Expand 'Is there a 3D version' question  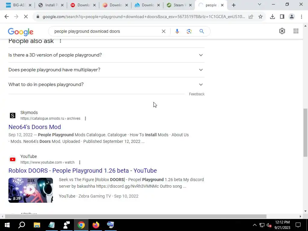[106, 55]
